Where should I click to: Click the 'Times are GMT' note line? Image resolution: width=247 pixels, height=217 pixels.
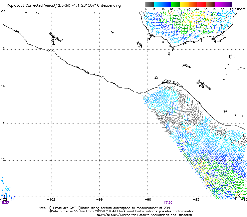tap(104, 208)
